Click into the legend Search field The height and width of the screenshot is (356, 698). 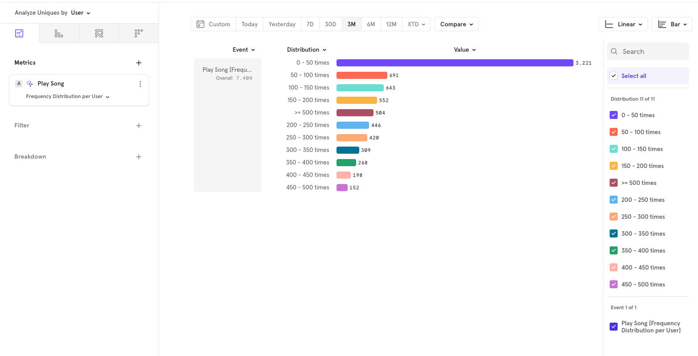point(652,52)
